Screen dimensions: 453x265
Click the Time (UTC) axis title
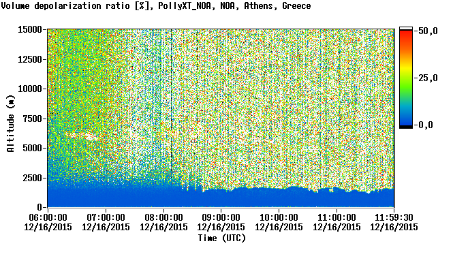221,238
